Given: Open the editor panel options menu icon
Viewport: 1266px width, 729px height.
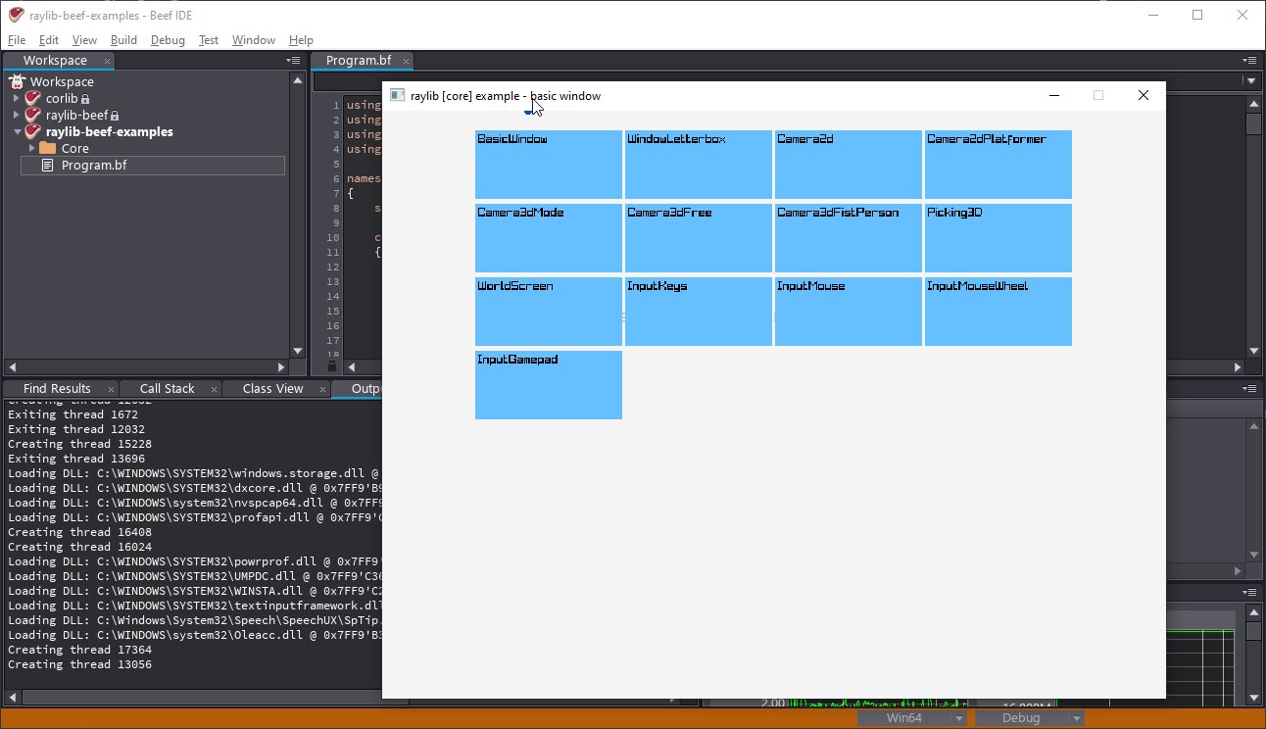Looking at the screenshot, I should [1250, 60].
